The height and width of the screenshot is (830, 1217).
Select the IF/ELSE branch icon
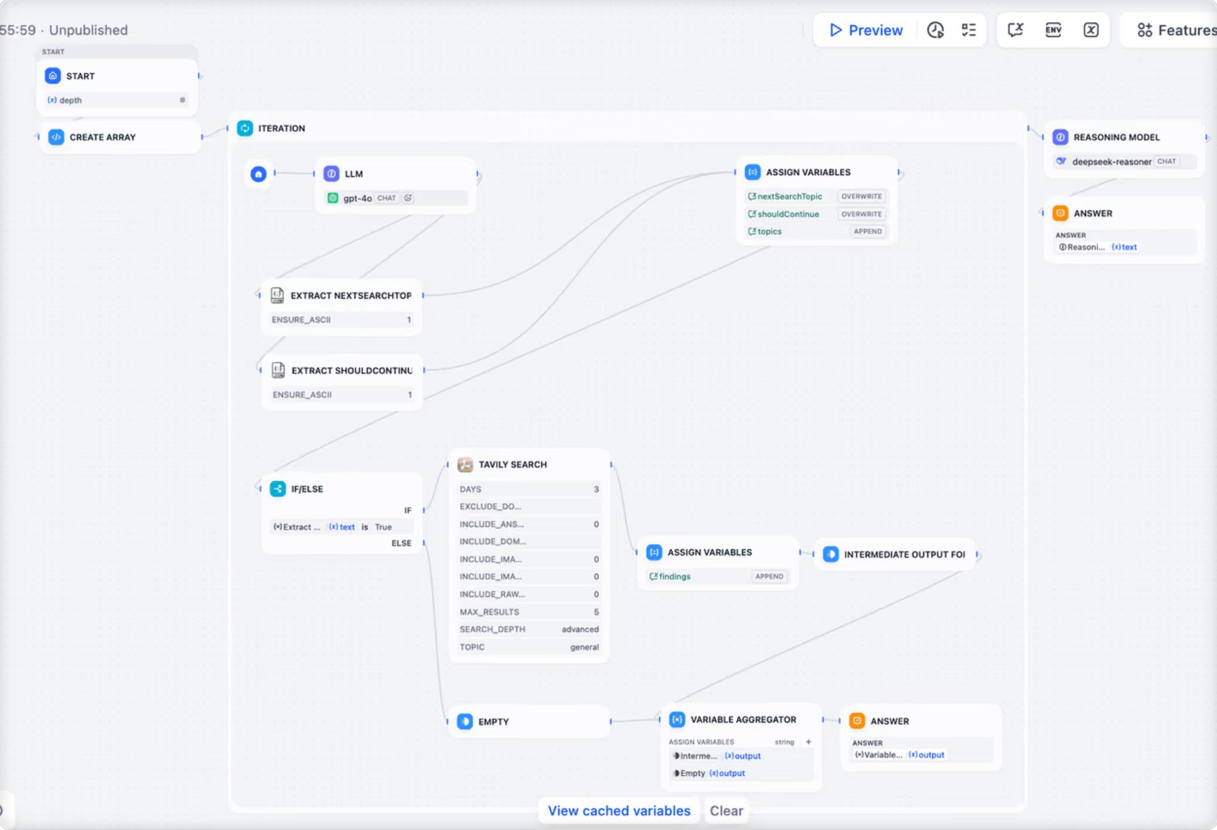[x=278, y=489]
